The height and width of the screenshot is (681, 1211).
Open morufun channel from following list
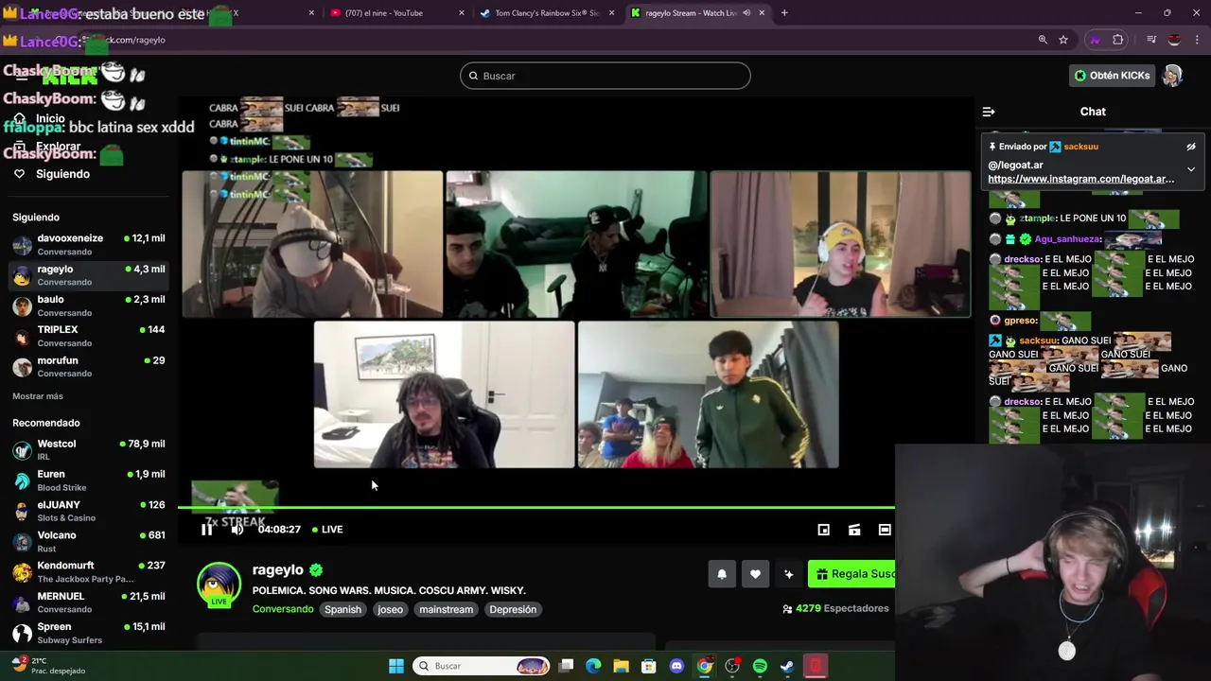coord(89,366)
